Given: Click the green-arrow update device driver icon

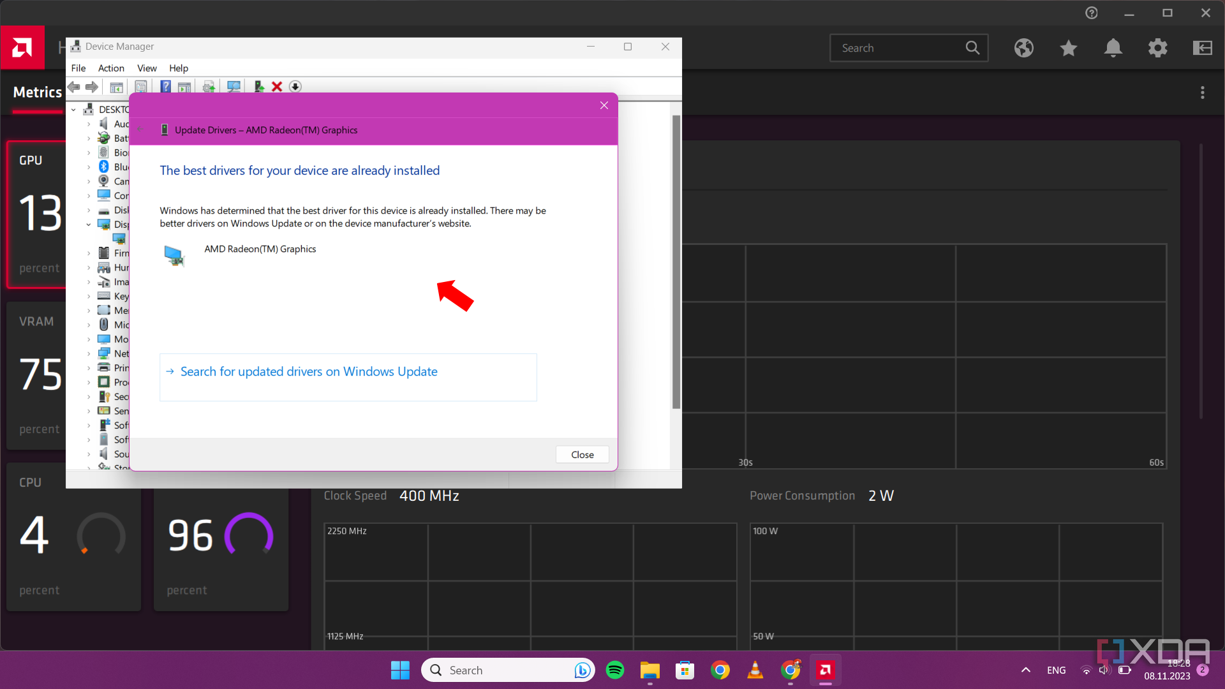Looking at the screenshot, I should (258, 87).
